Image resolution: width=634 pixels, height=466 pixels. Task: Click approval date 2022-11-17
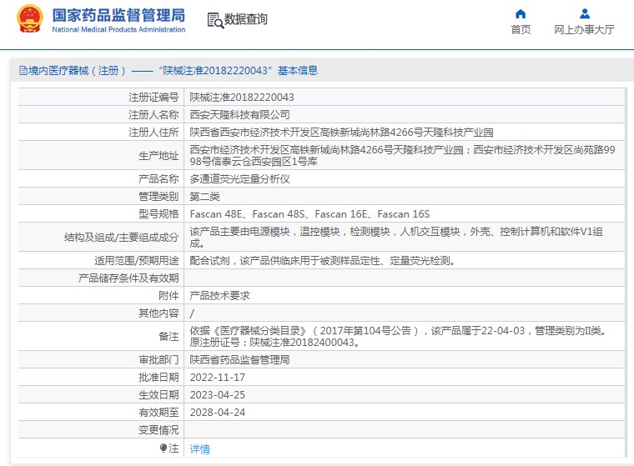218,378
